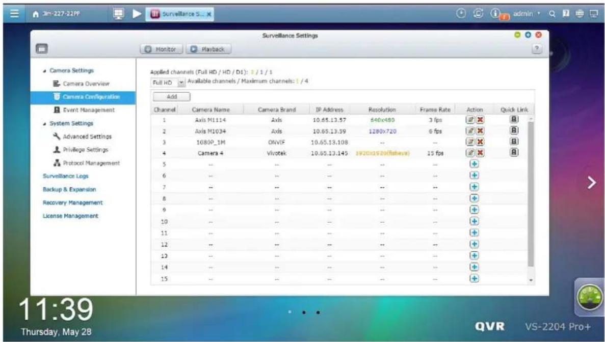Viewport: 605px width, 342px height.
Task: Add a camera to channel 15
Action: pos(474,278)
